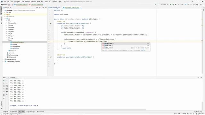Expand the .idea folder
Screen dimensions: 205x115
(5, 12)
